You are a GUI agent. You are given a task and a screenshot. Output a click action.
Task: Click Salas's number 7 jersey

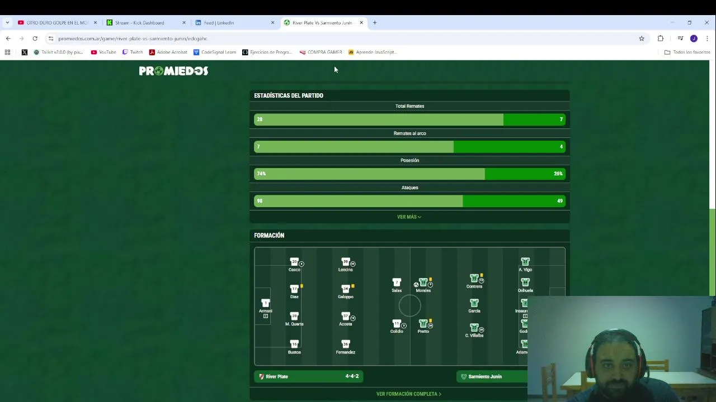[397, 283]
